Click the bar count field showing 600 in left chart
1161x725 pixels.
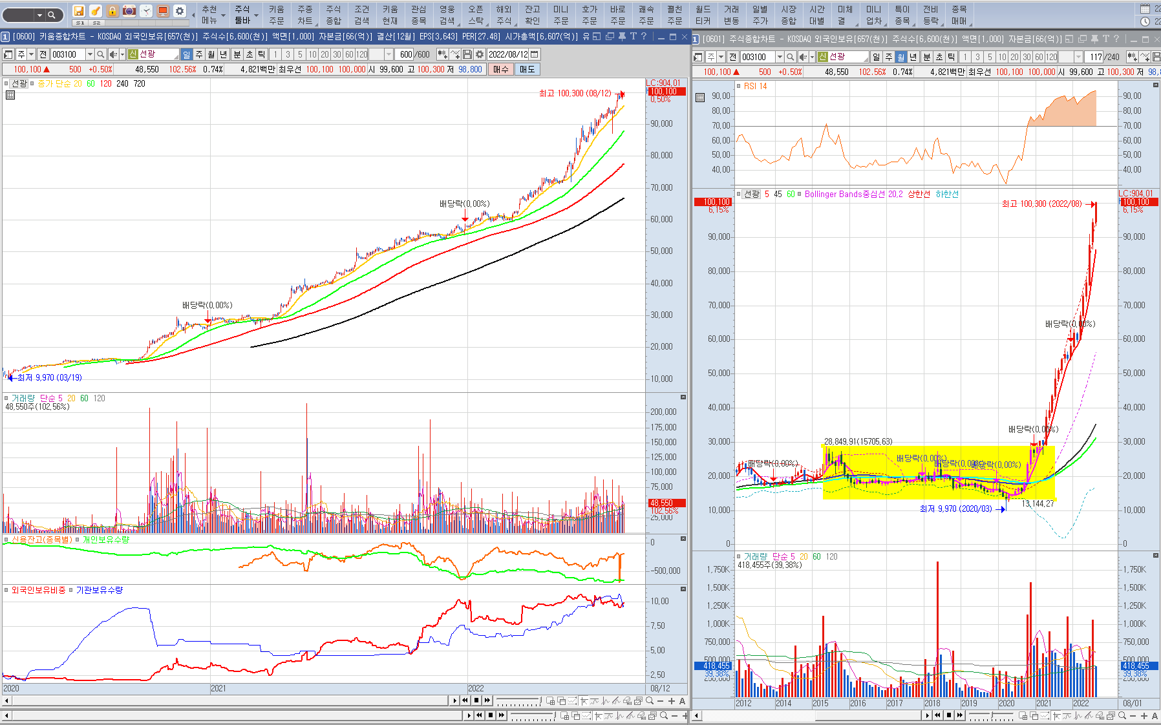click(403, 55)
